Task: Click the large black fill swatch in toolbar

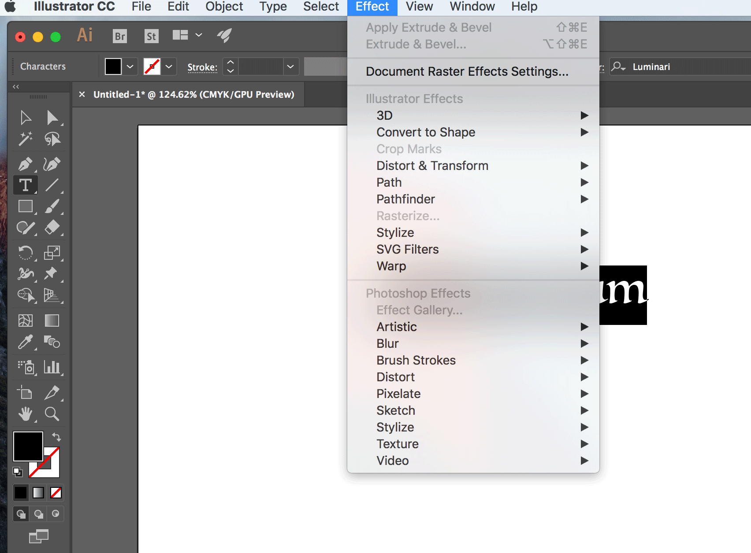Action: 28,446
